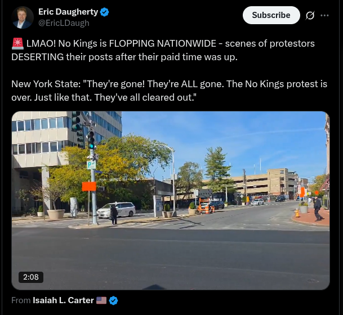Click the blue verified badge beside Eric Daugherty
This screenshot has height=315, width=343.
coord(105,12)
